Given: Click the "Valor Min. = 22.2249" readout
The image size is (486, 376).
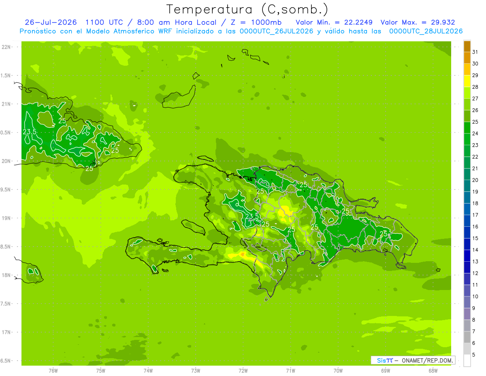Looking at the screenshot, I should click(334, 22).
